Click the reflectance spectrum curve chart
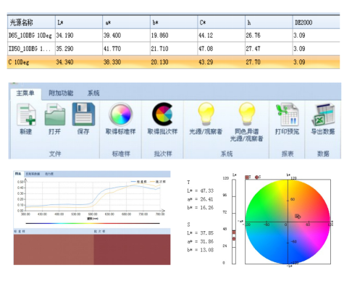The image size is (352, 289). (92, 197)
